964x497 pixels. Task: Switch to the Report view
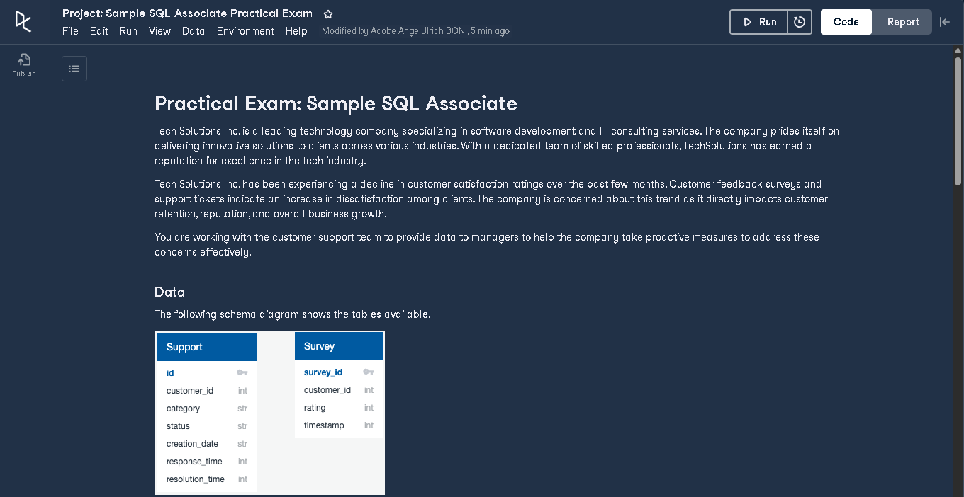902,22
